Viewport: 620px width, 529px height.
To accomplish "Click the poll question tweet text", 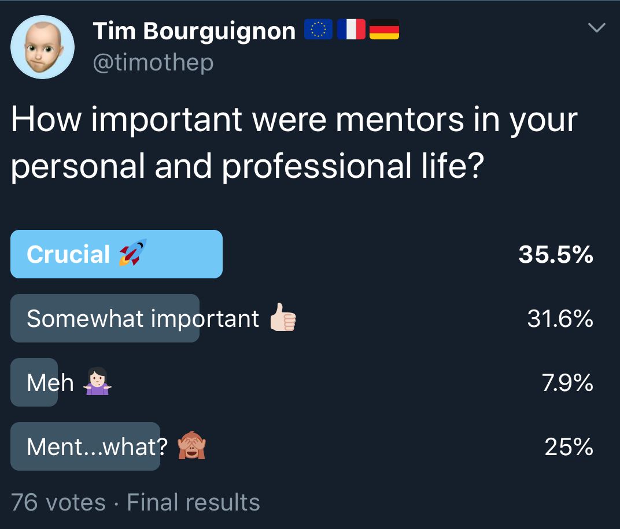I will (294, 143).
